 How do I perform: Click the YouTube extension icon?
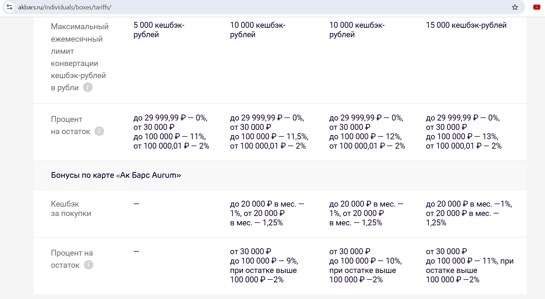[537, 7]
